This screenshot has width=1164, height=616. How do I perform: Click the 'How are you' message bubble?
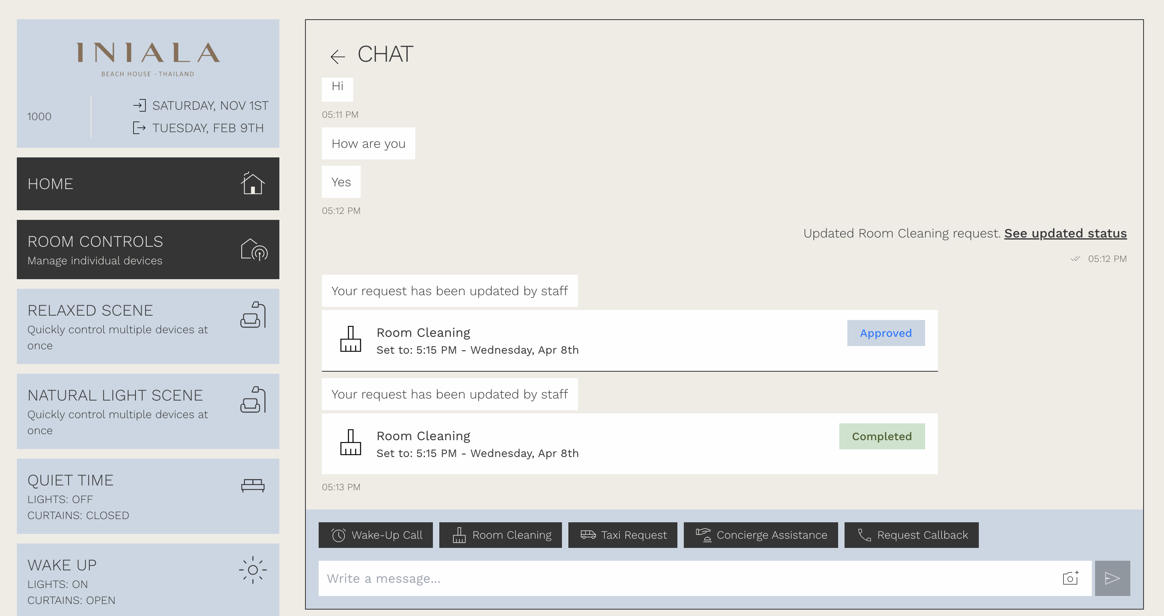368,144
